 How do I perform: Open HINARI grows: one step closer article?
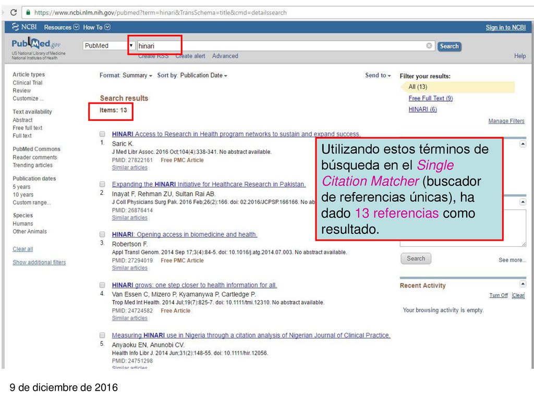tap(194, 285)
